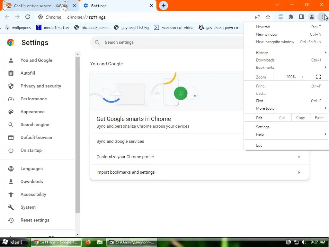Enter fullscreen mode via zoom row icon

tap(318, 77)
